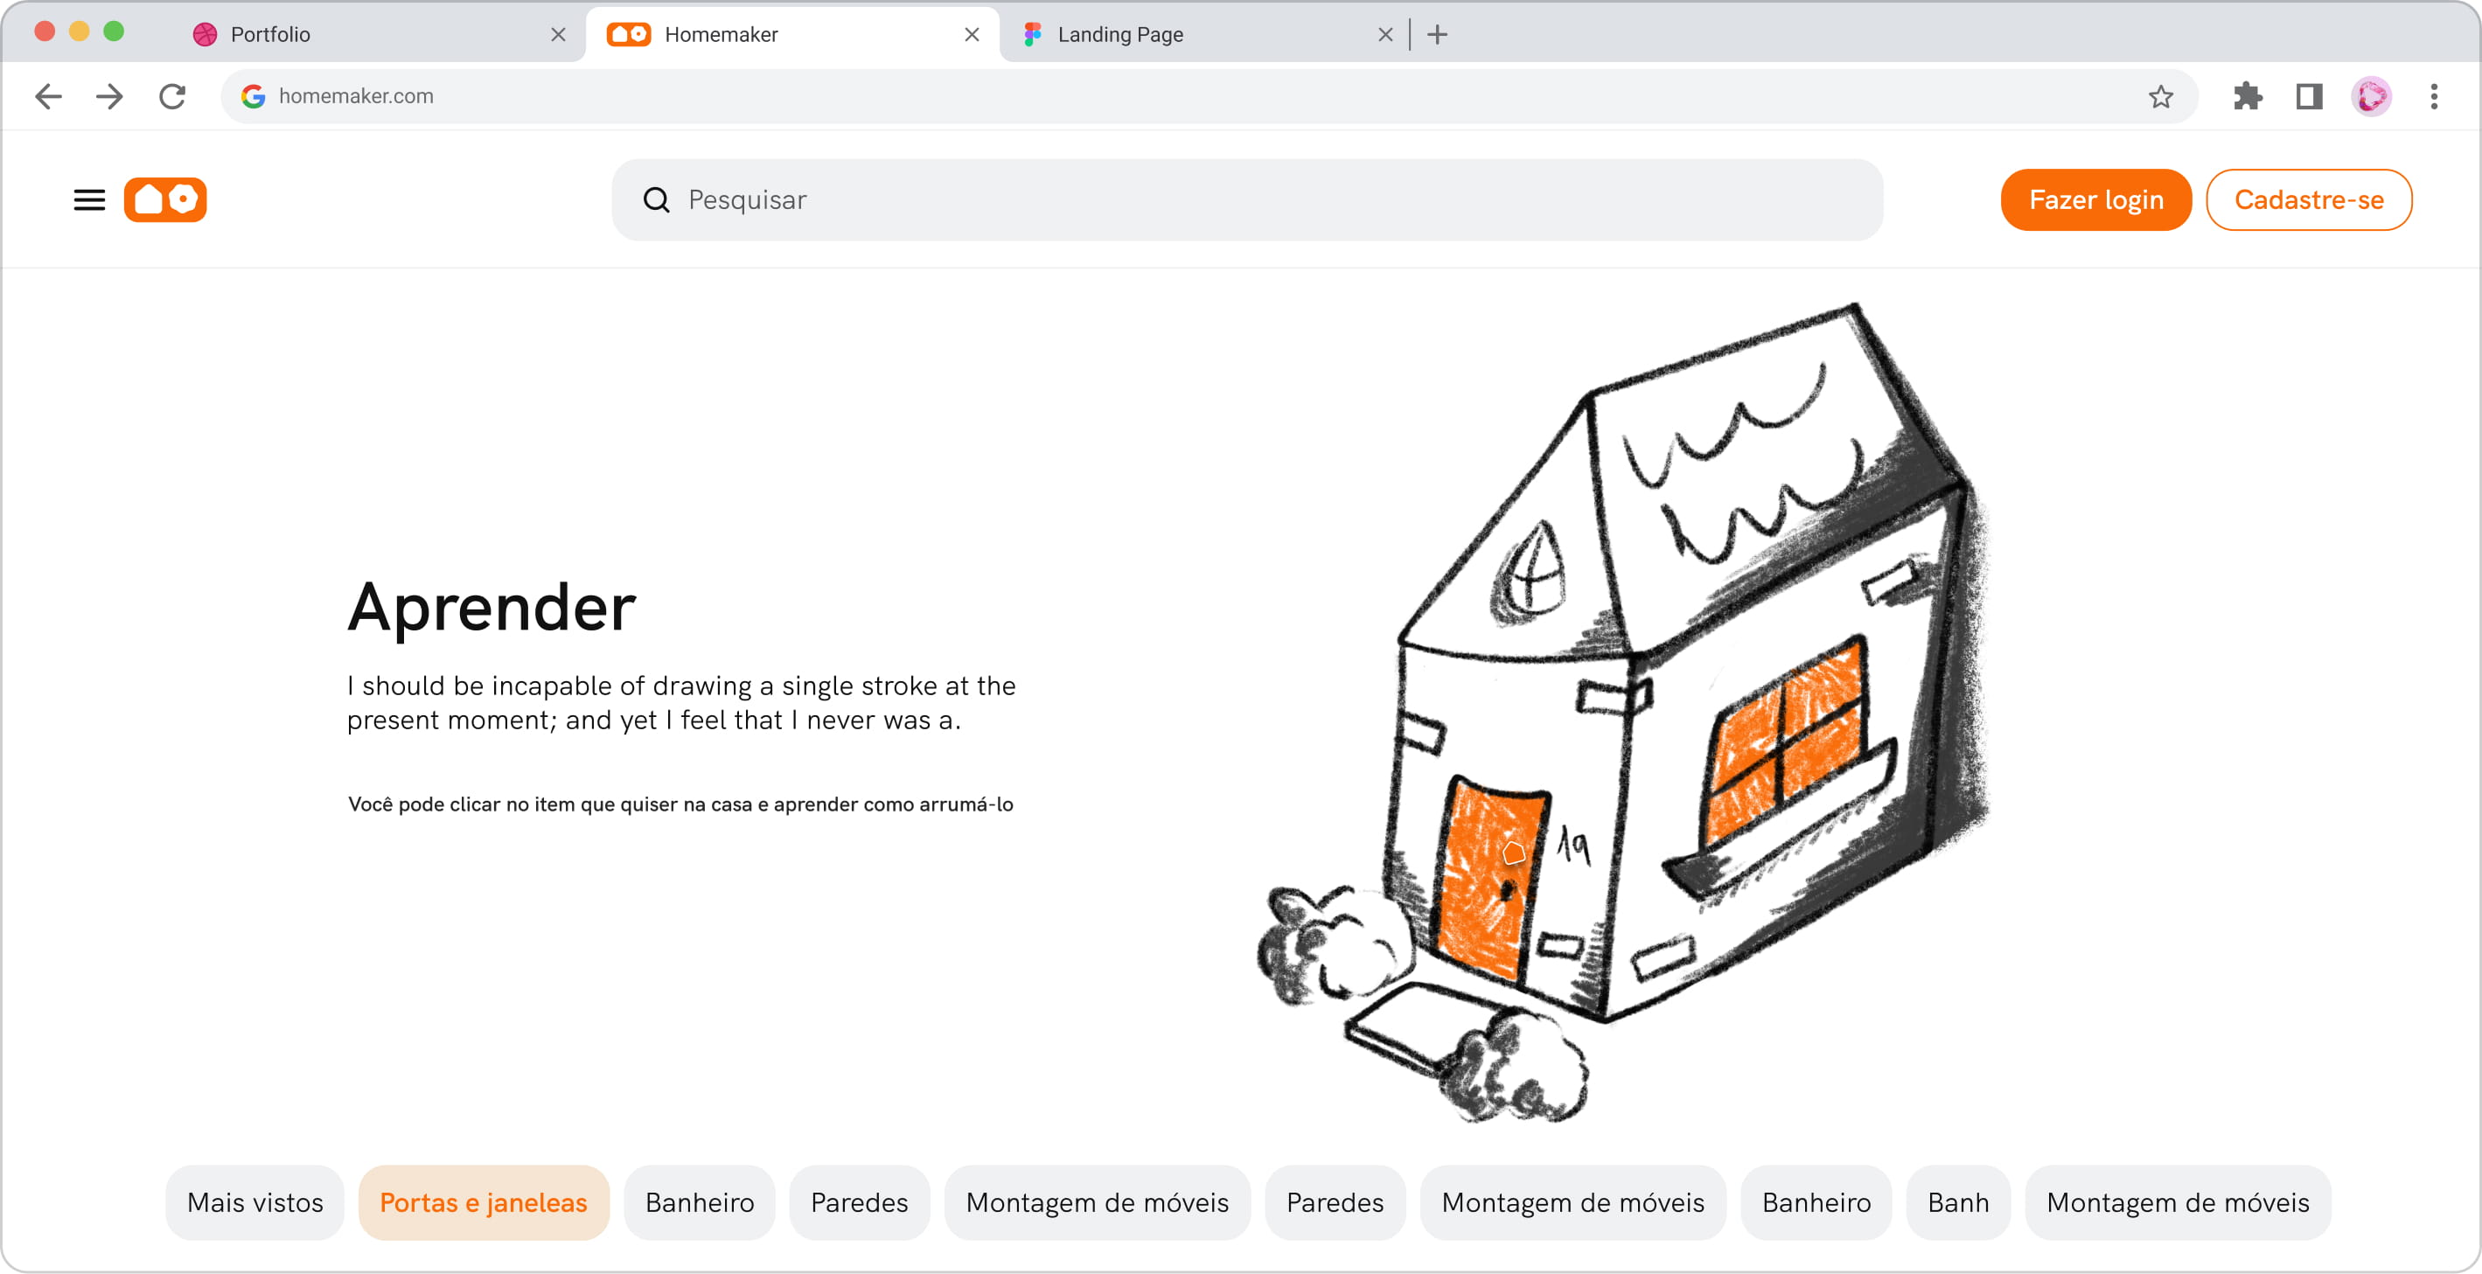Screen dimensions: 2482x1274
Task: Bookmark page with the star icon
Action: 2160,96
